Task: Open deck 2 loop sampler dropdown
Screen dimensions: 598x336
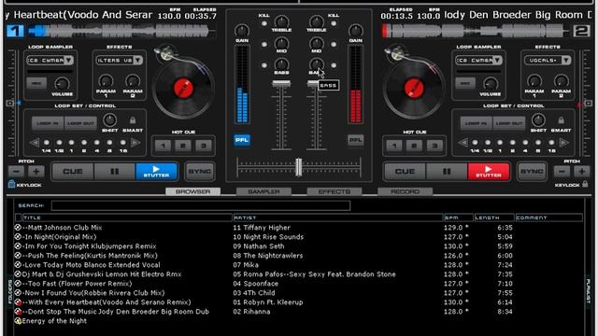Action: [x=497, y=60]
